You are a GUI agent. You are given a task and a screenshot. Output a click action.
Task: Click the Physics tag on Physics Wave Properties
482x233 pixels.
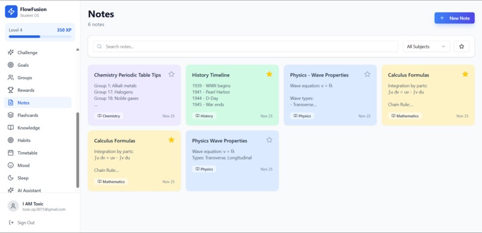[x=204, y=169]
